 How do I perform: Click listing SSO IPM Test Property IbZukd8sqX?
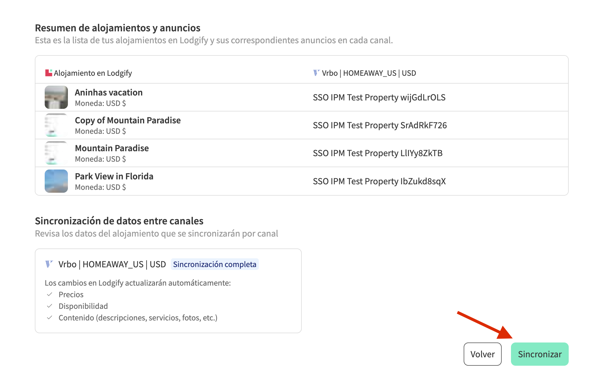379,181
